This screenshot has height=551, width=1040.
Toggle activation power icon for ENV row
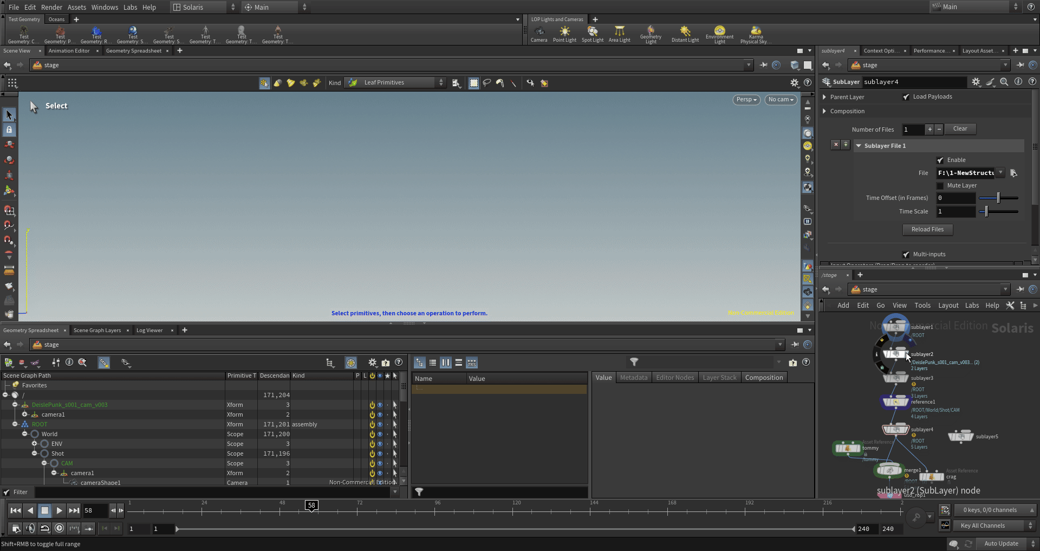372,444
